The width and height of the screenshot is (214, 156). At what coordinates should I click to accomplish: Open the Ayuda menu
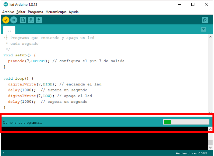73,12
